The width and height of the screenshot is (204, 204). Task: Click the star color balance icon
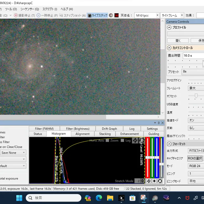click(154, 181)
